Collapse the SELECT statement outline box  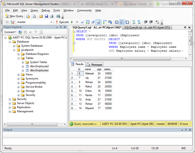click(x=74, y=32)
